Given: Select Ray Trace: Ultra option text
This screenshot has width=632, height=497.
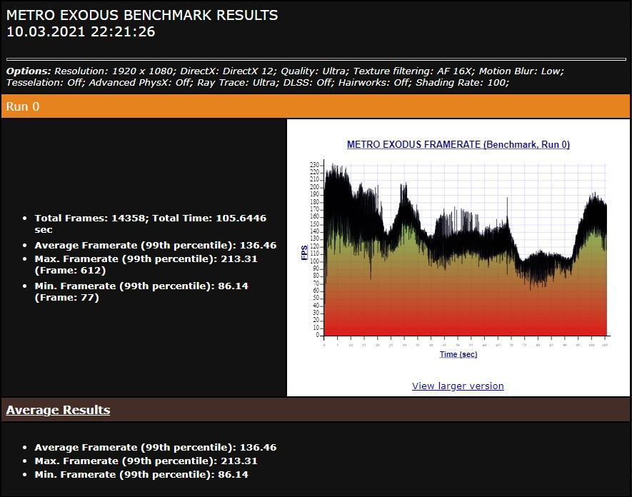Looking at the screenshot, I should [x=239, y=83].
